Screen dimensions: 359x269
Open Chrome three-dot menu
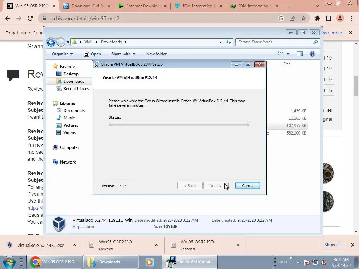(351, 18)
